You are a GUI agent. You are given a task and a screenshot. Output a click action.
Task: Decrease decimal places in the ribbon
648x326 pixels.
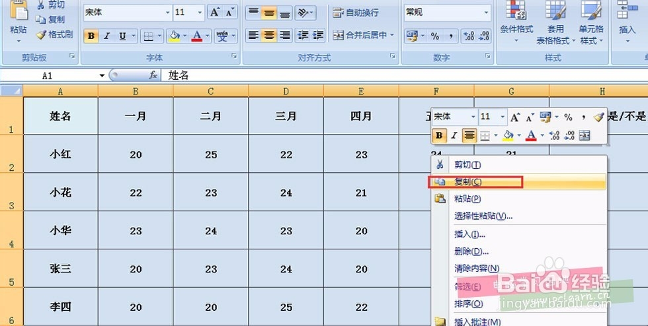click(484, 36)
